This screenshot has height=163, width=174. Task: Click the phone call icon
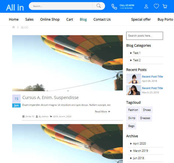point(114,7)
